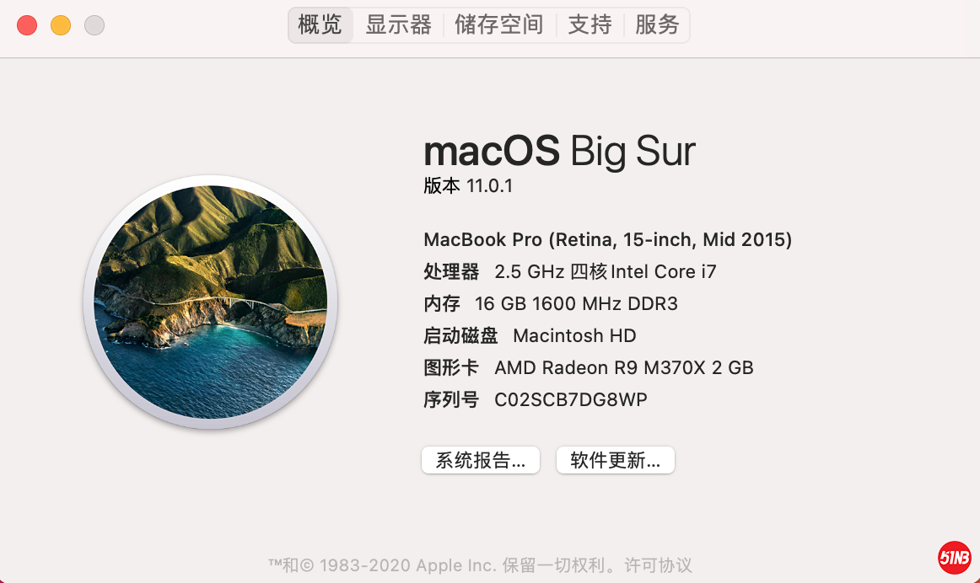Select the 启动磁盘 Macintosh HD line

[530, 335]
